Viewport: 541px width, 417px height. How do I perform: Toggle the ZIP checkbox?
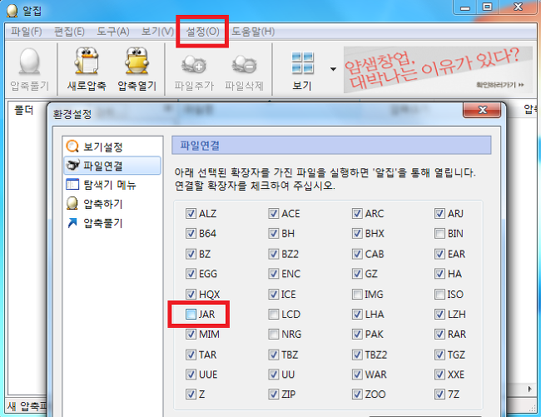[274, 394]
